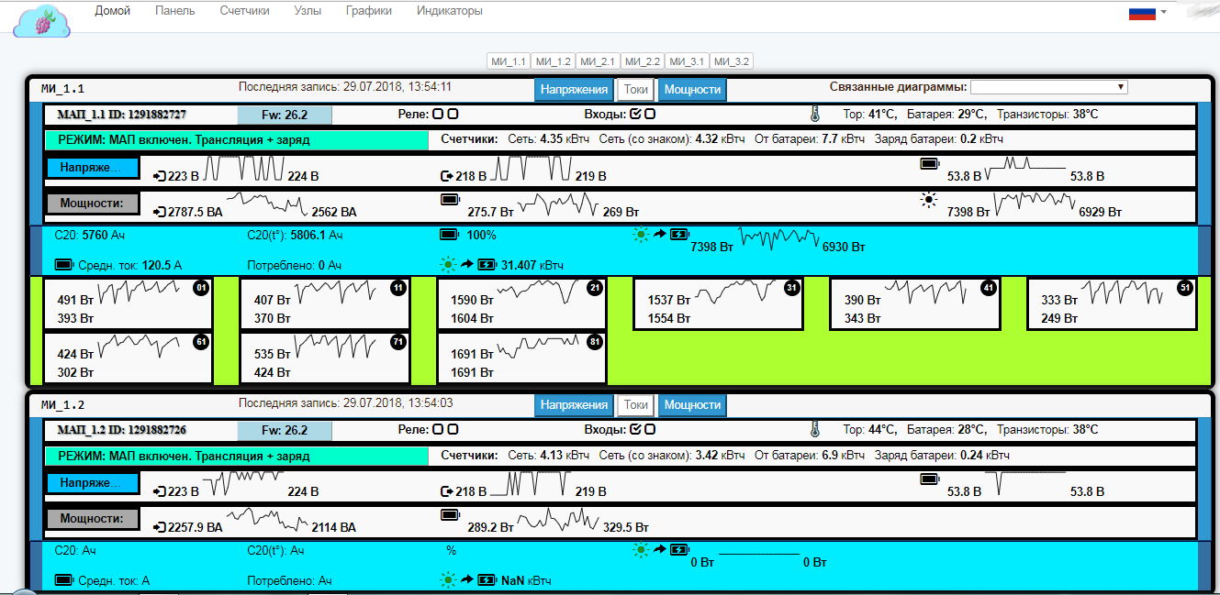Open the Панель menu item

click(x=175, y=11)
